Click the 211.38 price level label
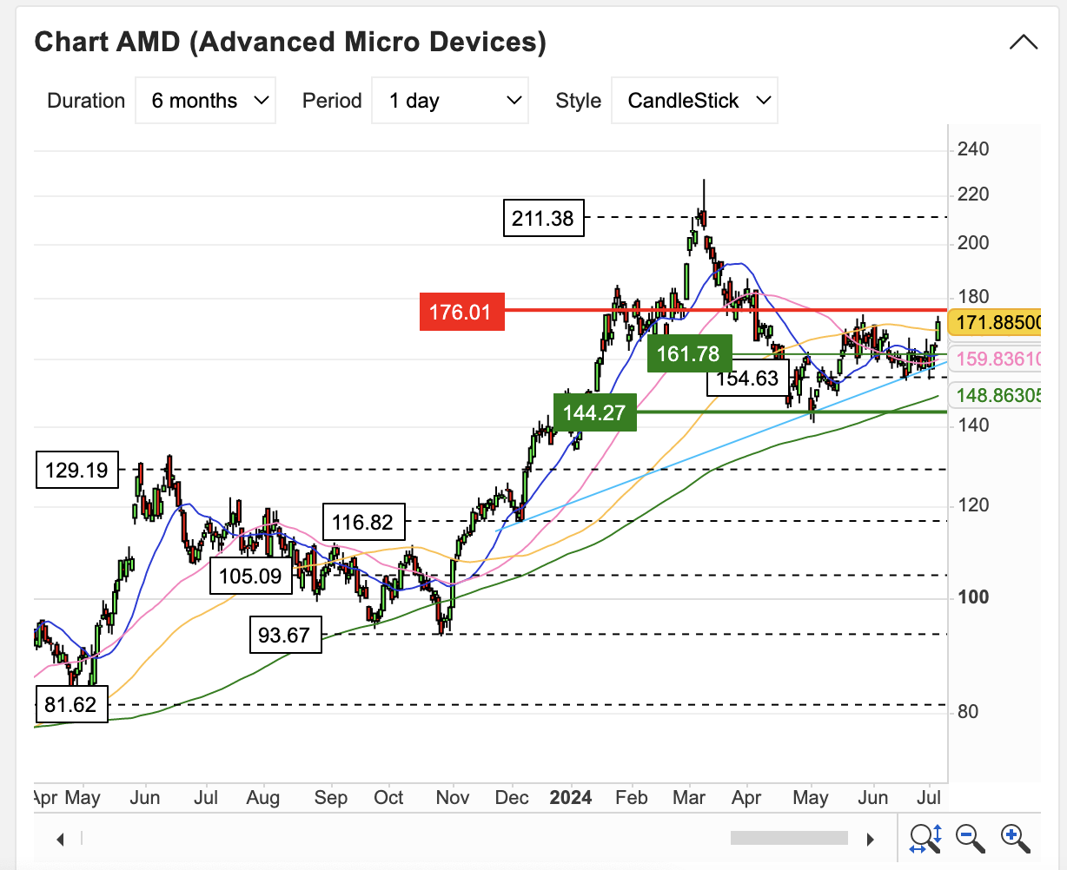 point(544,218)
